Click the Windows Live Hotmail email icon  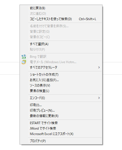tap(24, 62)
